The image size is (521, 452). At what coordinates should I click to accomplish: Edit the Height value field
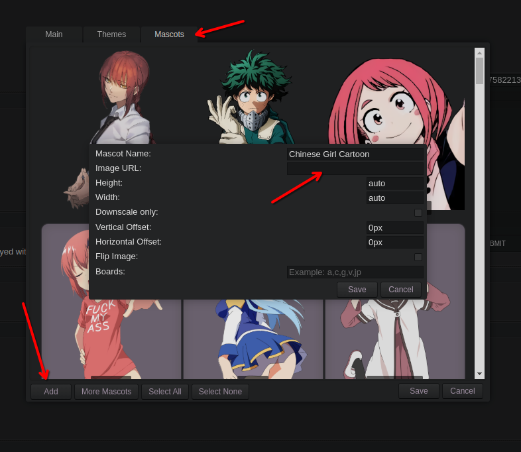395,184
